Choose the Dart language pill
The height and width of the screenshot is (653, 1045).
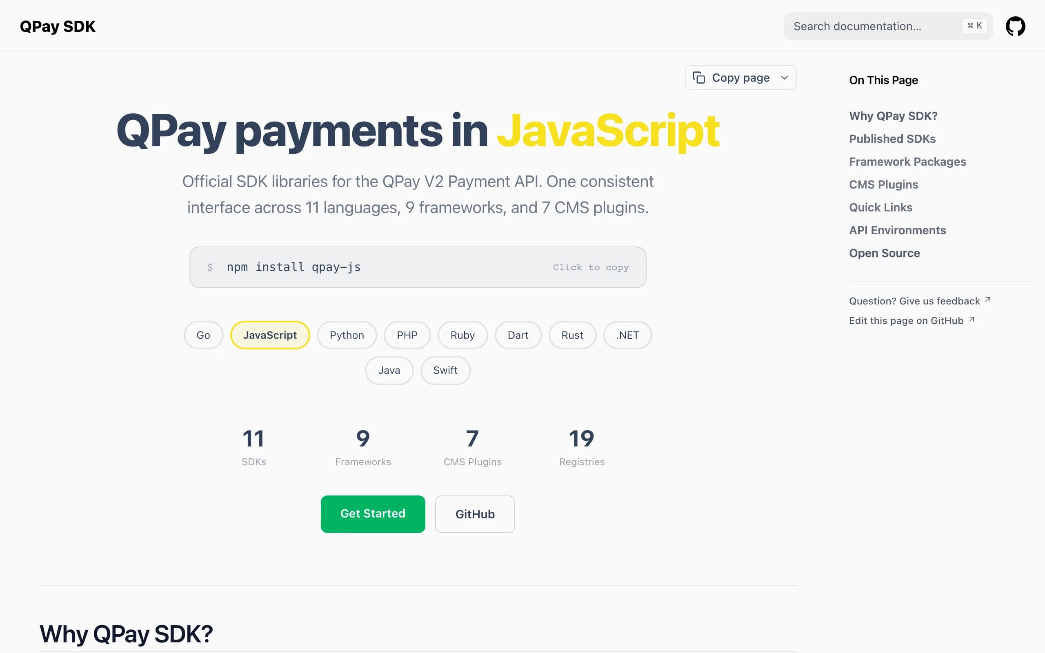[x=518, y=335]
